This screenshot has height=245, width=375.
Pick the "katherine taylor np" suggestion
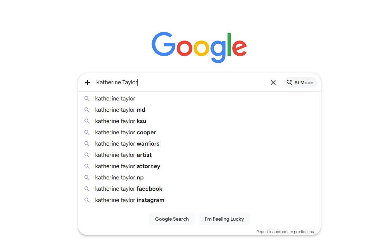(119, 178)
